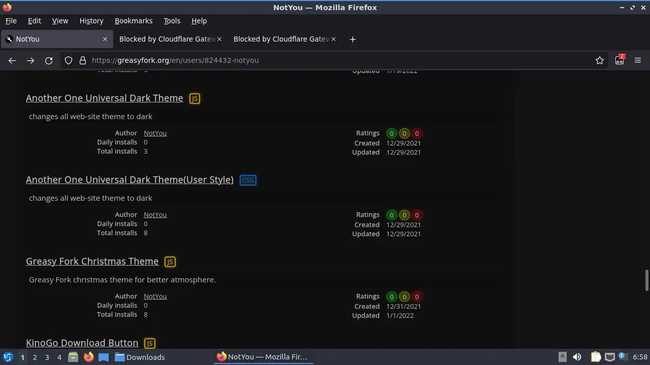Open the tracking protection shield icon
The height and width of the screenshot is (365, 650).
tap(69, 60)
